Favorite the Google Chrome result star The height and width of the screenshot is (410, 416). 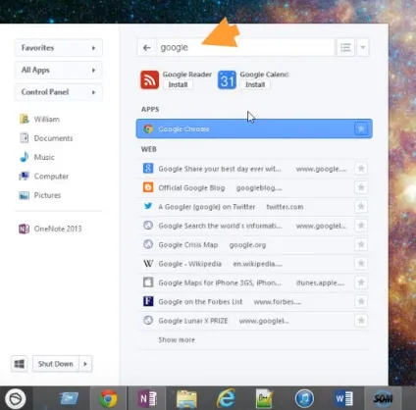point(361,128)
